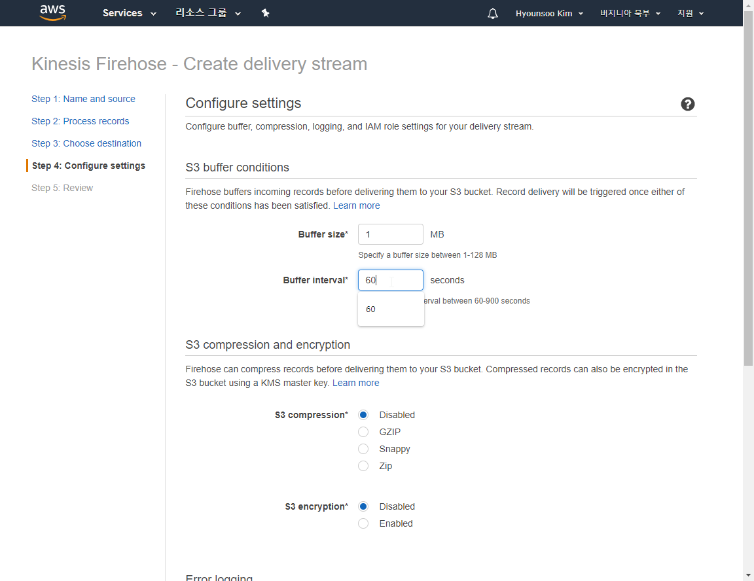Go to Step 2: Process records

pyautogui.click(x=81, y=121)
